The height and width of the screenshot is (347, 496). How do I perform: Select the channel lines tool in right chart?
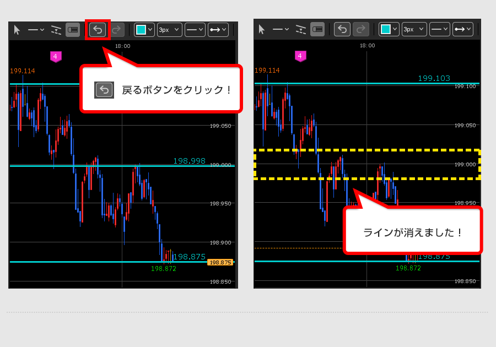[301, 29]
